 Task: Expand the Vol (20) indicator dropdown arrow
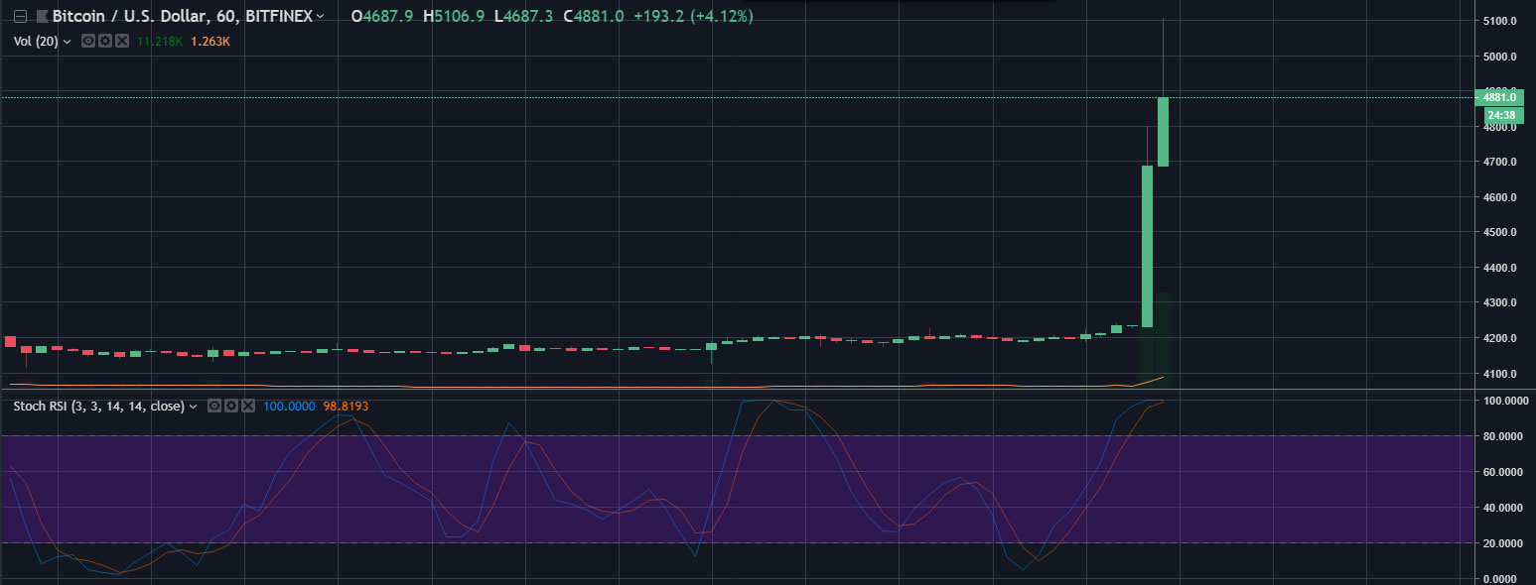pos(67,42)
